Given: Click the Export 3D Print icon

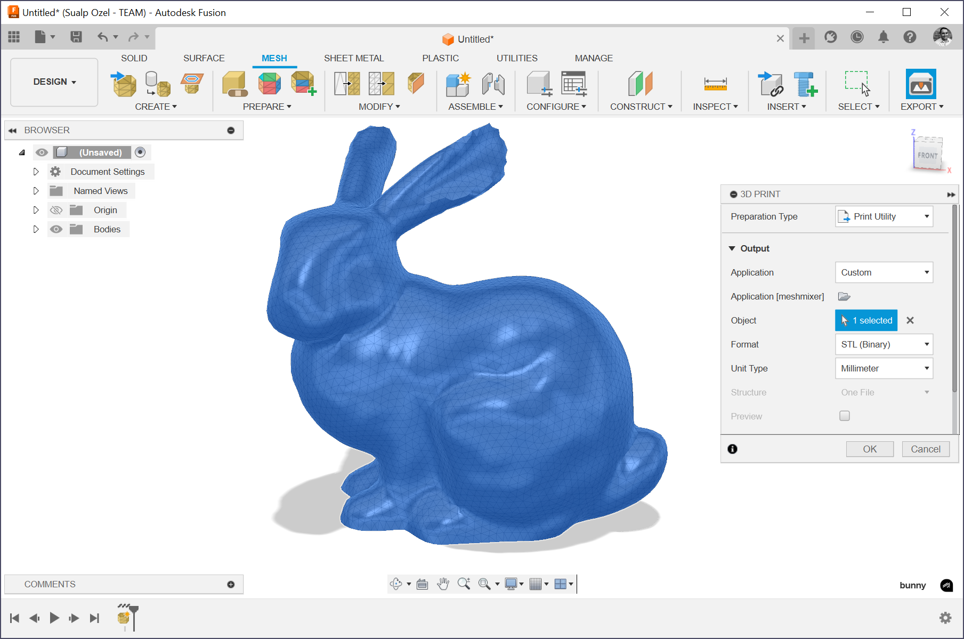Looking at the screenshot, I should point(921,84).
